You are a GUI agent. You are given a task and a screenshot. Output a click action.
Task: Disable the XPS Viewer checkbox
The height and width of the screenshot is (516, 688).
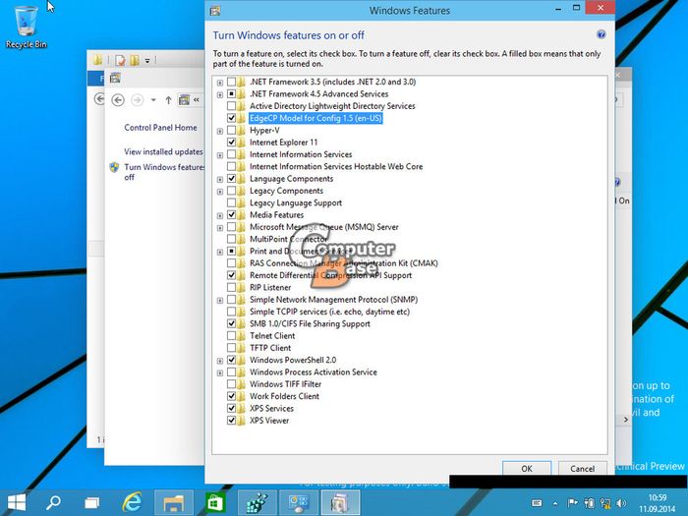click(x=231, y=421)
